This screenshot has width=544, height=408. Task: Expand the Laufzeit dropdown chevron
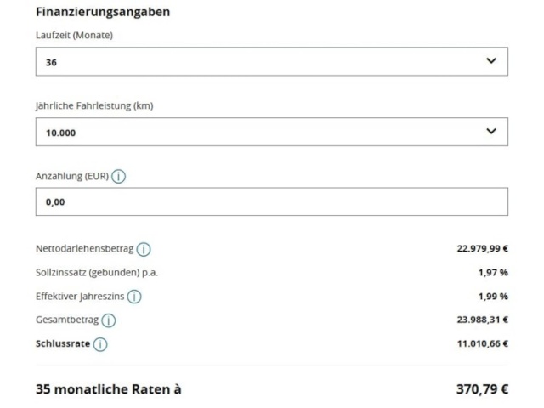coord(491,61)
